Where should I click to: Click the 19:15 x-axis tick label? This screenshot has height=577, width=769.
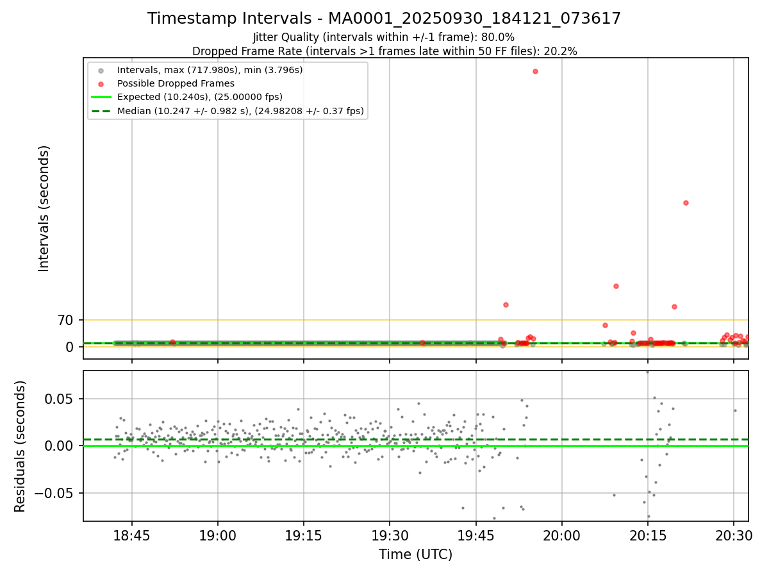304,535
